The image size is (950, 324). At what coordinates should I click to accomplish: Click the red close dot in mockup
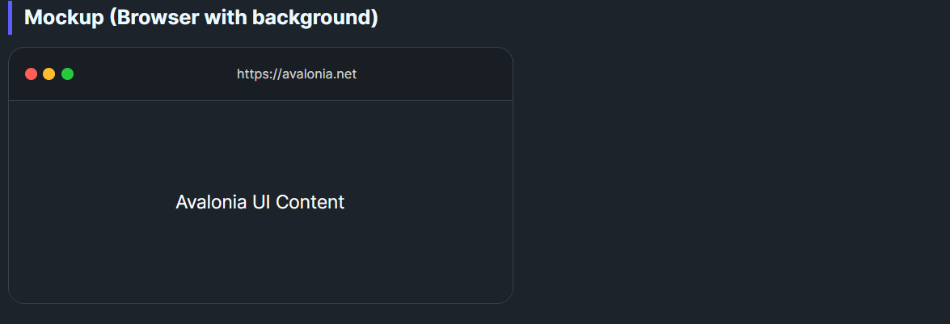32,74
